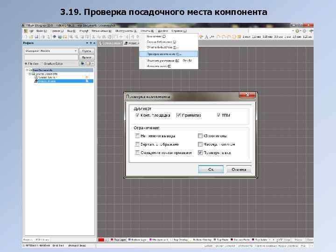Collapse the Source Documents tree node
Image resolution: width=336 pixels, height=252 pixels.
(x=30, y=74)
